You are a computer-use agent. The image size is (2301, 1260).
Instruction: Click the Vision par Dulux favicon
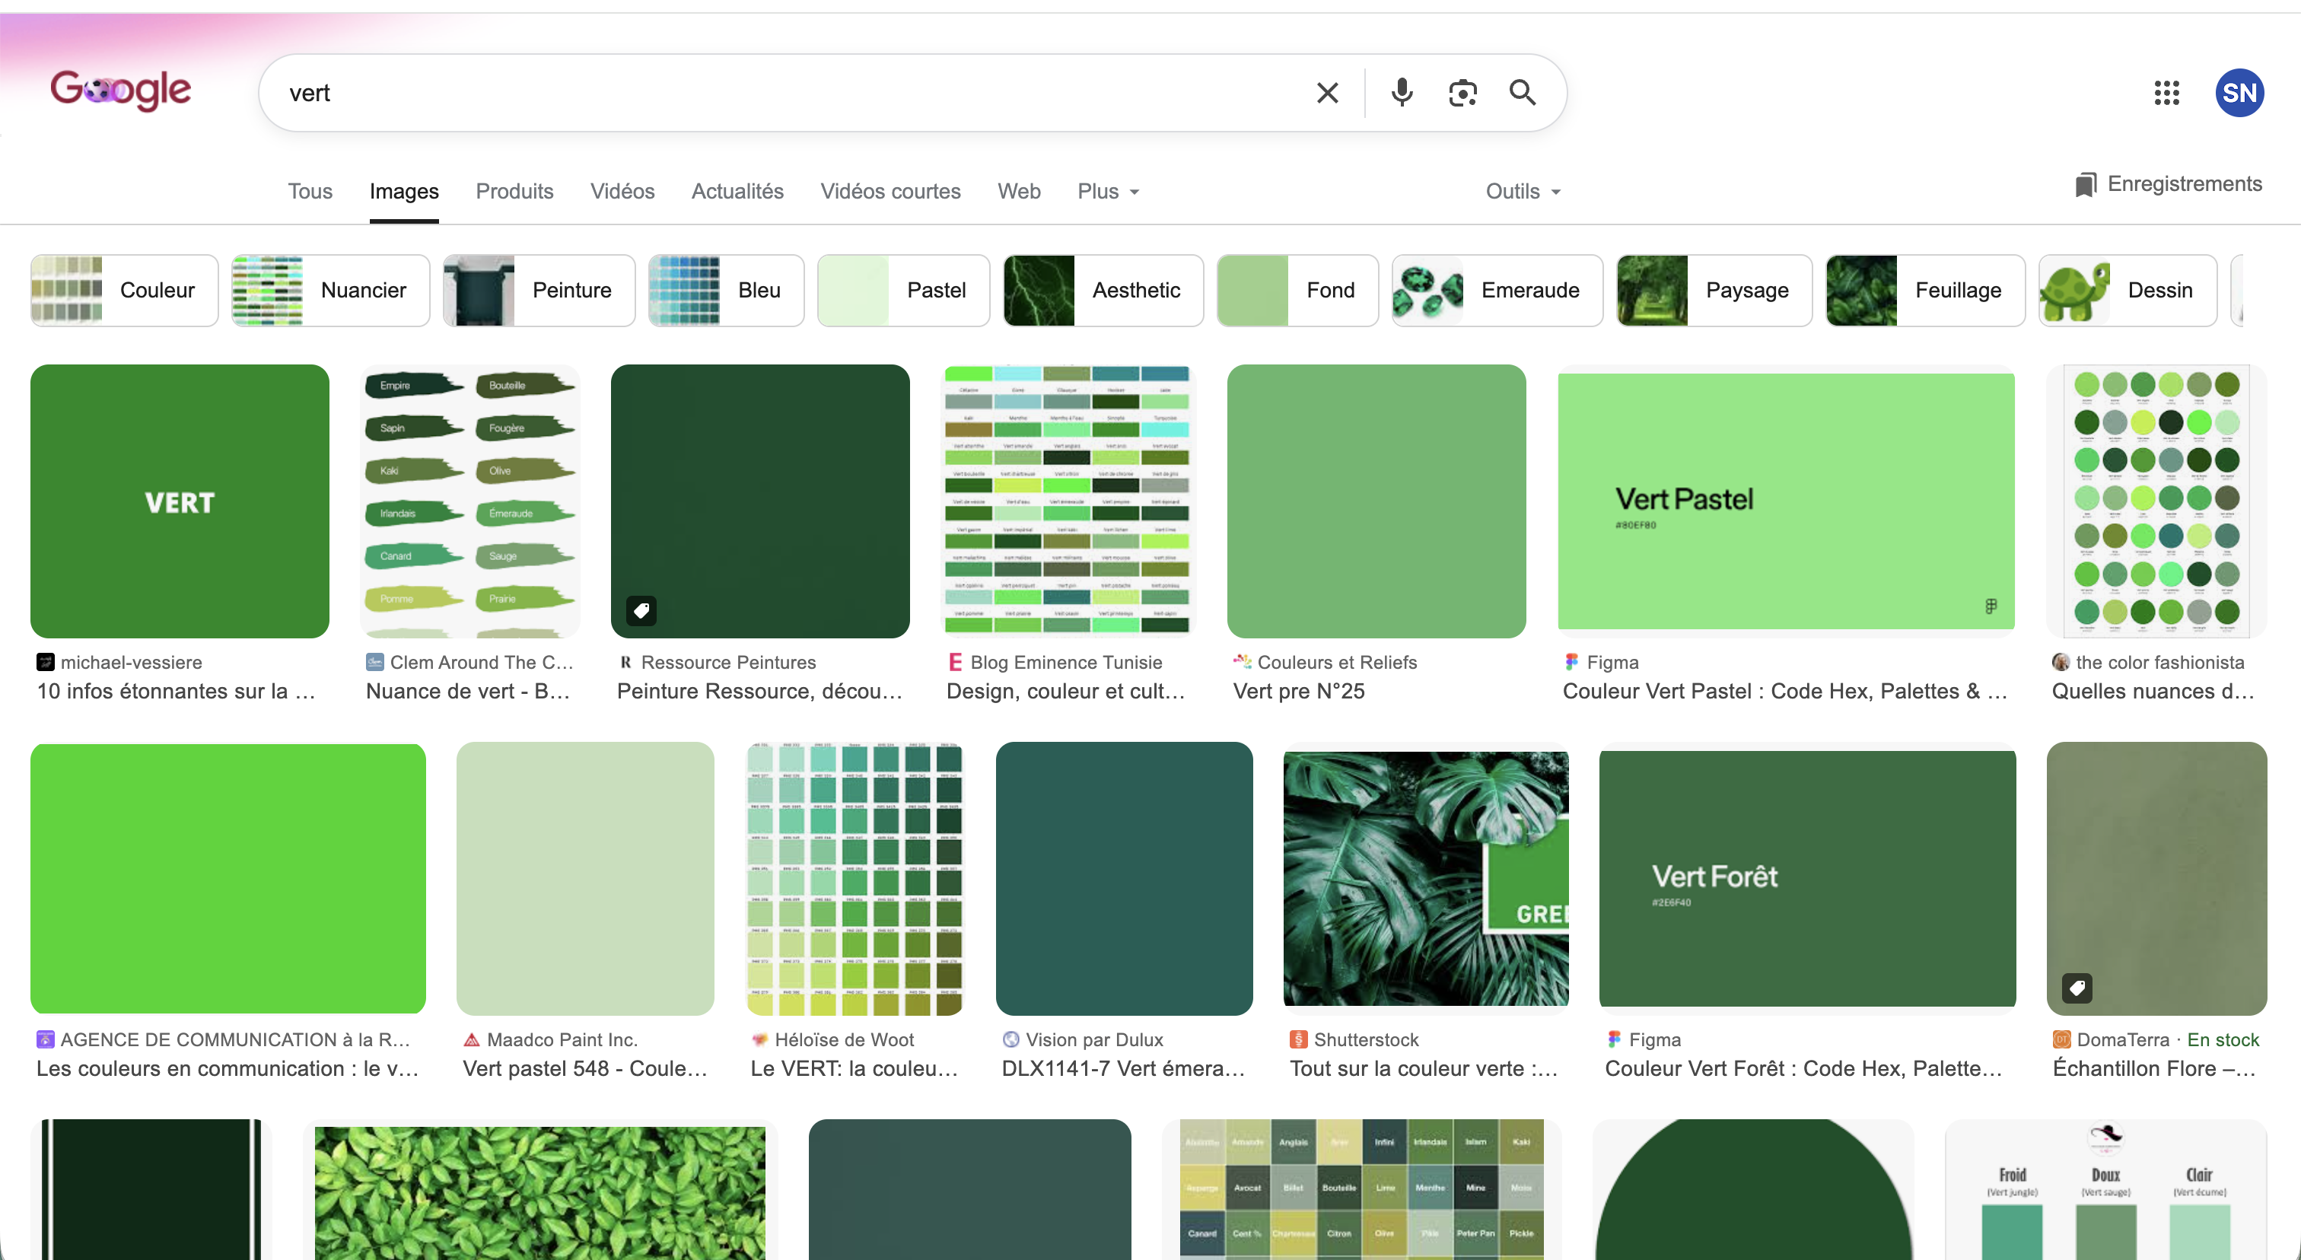[1011, 1039]
